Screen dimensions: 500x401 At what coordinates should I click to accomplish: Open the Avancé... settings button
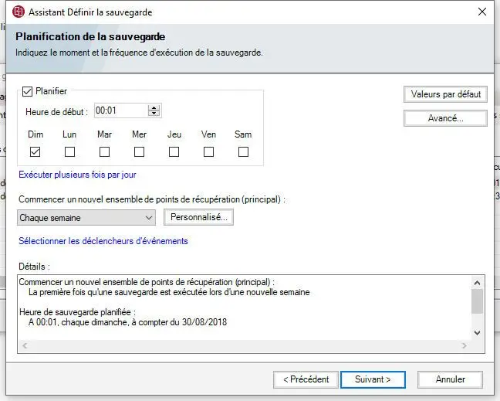click(445, 118)
